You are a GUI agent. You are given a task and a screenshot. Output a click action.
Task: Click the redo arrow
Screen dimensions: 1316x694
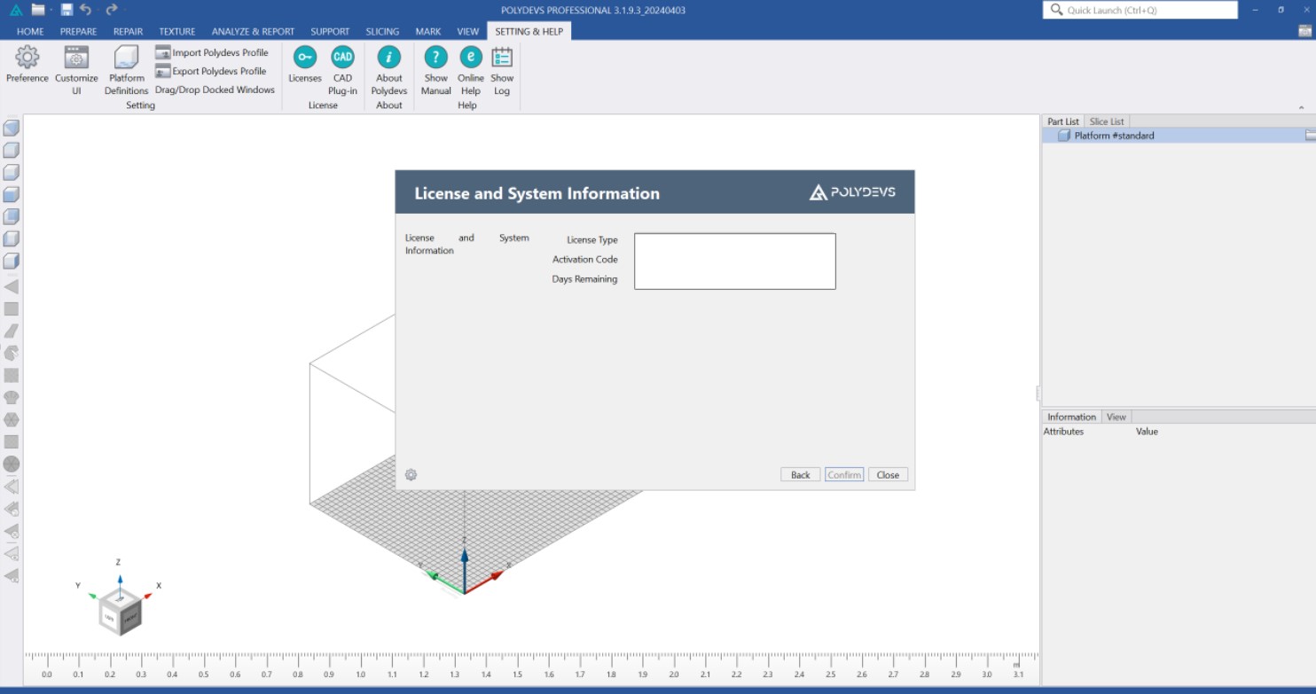[x=111, y=10]
